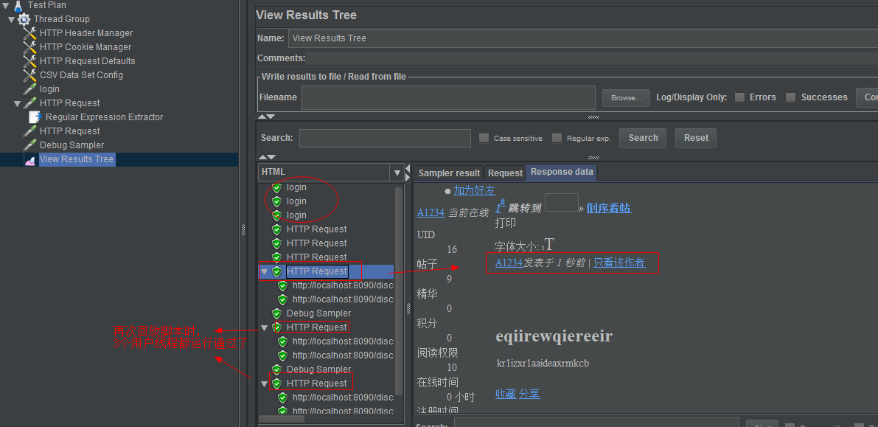Open the A1234 user link next to 当前在线
The image size is (878, 427).
pos(431,213)
